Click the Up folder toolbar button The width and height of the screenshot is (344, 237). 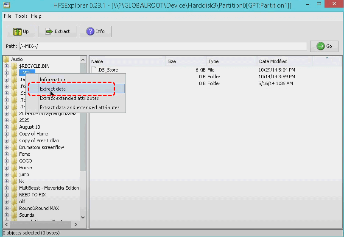coord(21,31)
